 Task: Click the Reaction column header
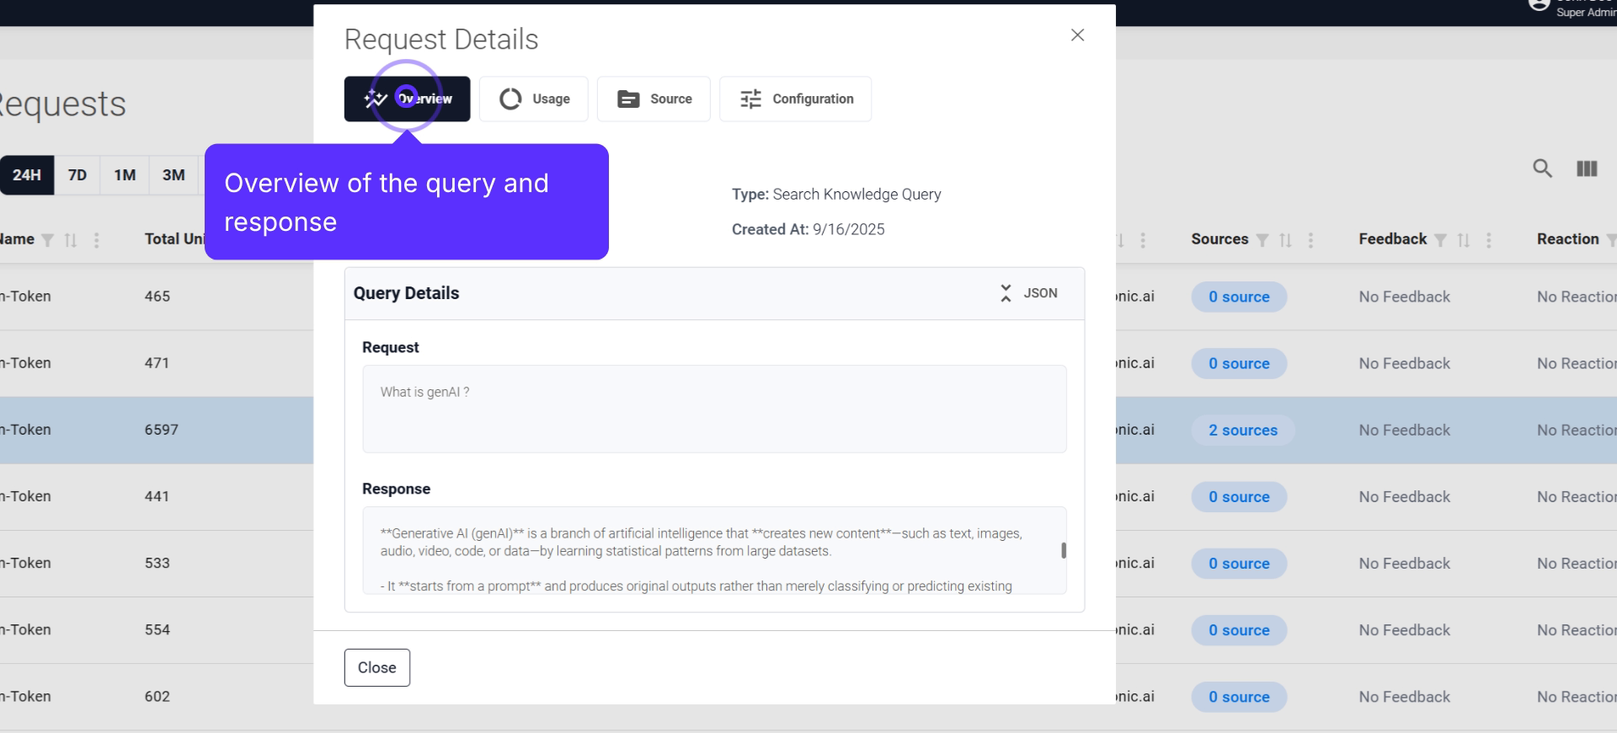click(1567, 239)
